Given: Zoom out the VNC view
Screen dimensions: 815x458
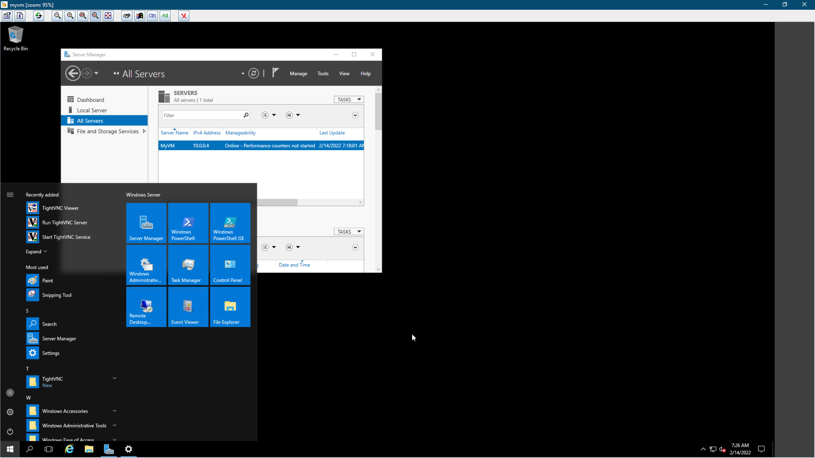Looking at the screenshot, I should tap(57, 16).
